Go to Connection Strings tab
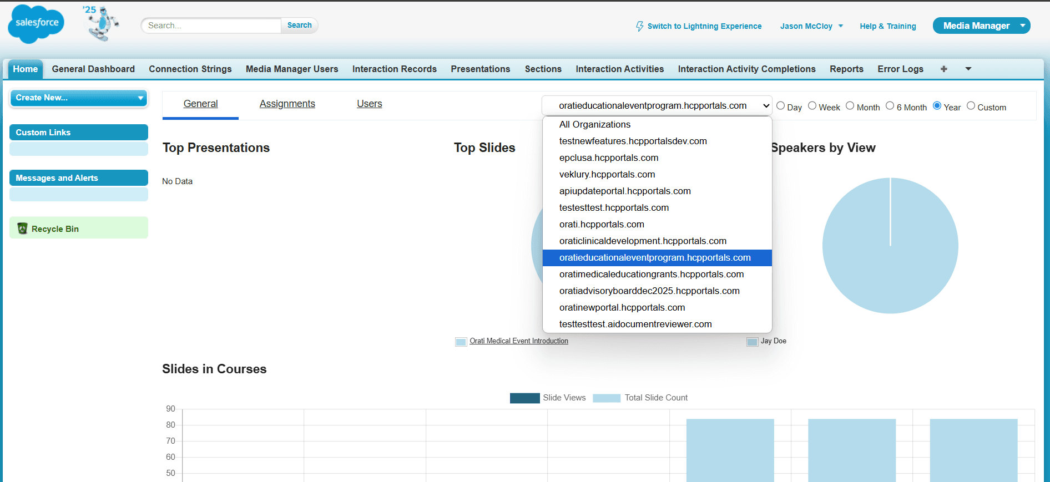The width and height of the screenshot is (1050, 482). coord(190,69)
